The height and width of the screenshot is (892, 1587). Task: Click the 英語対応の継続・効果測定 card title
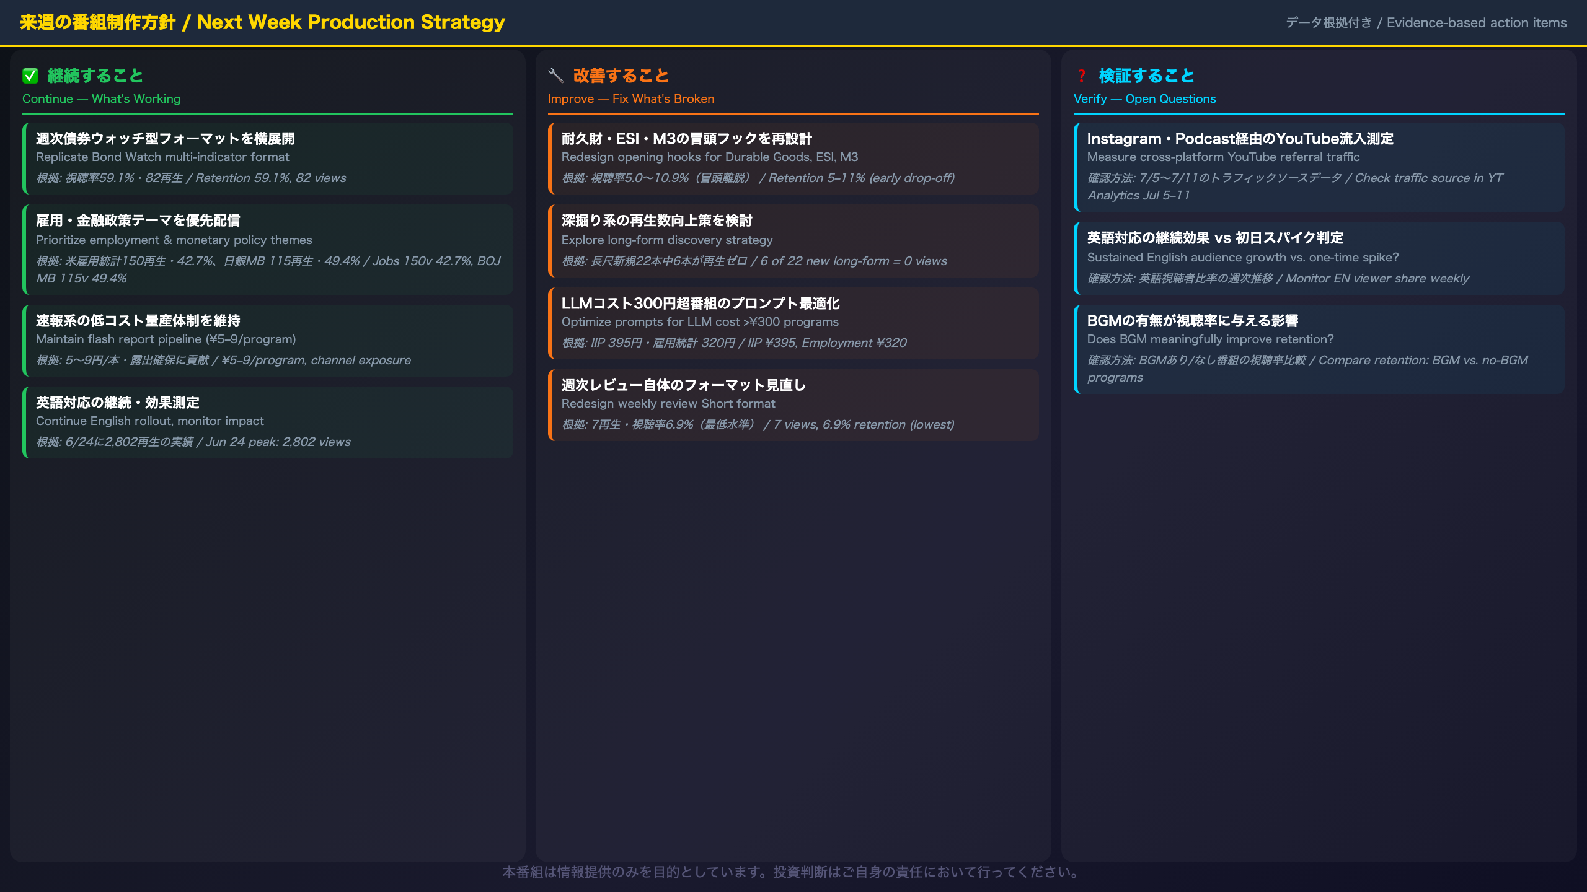118,403
